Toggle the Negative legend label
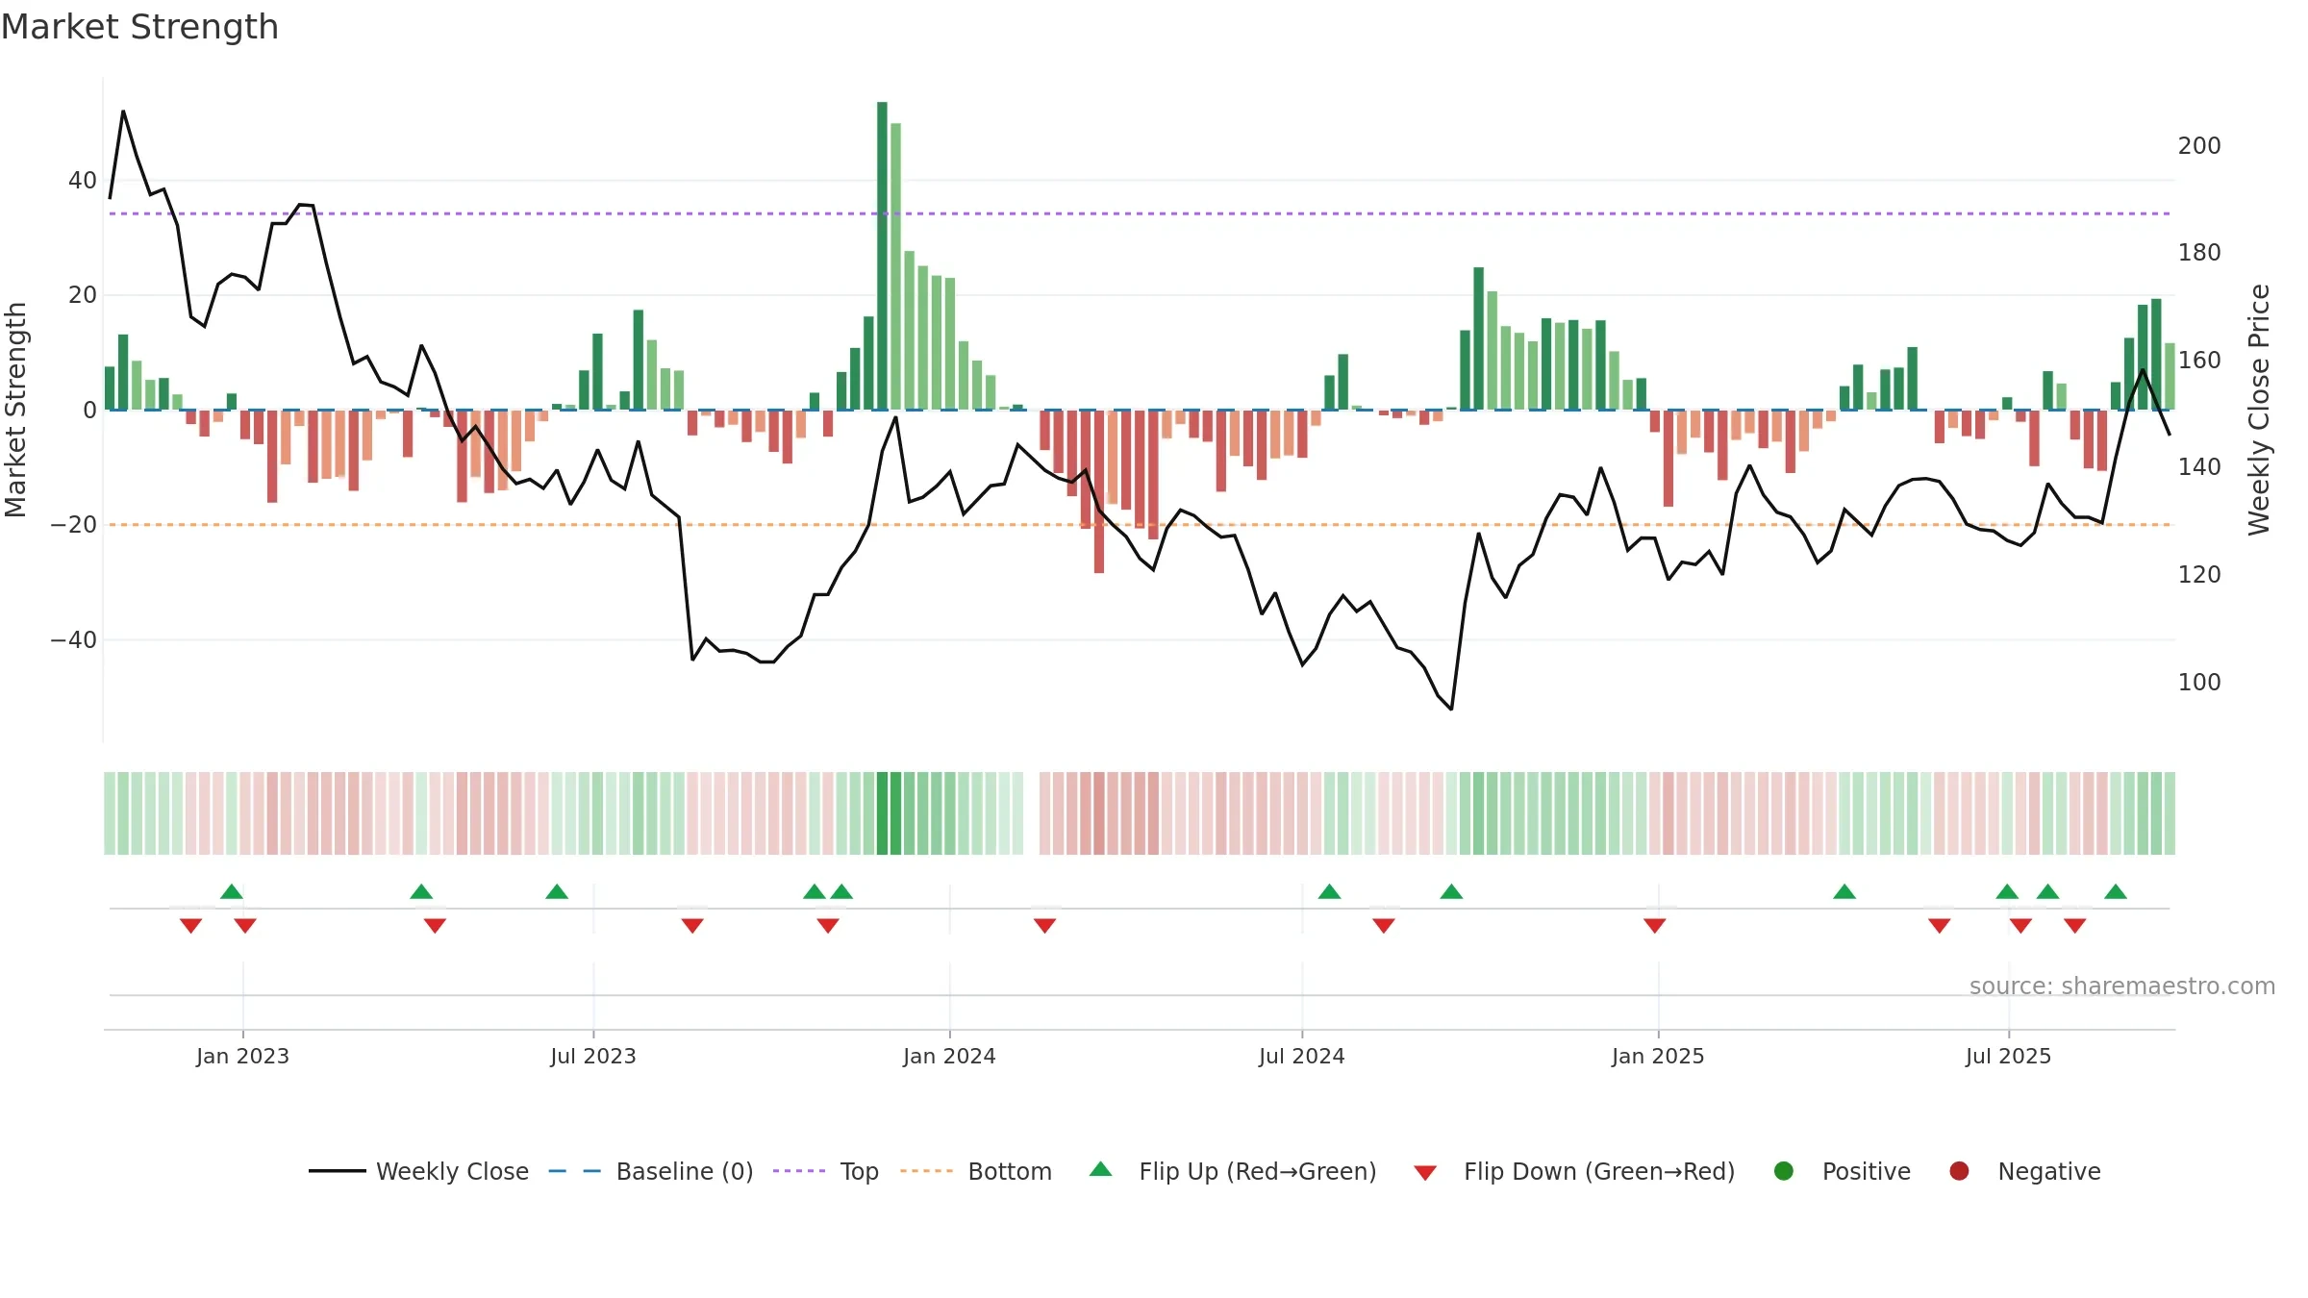 pyautogui.click(x=2049, y=1171)
